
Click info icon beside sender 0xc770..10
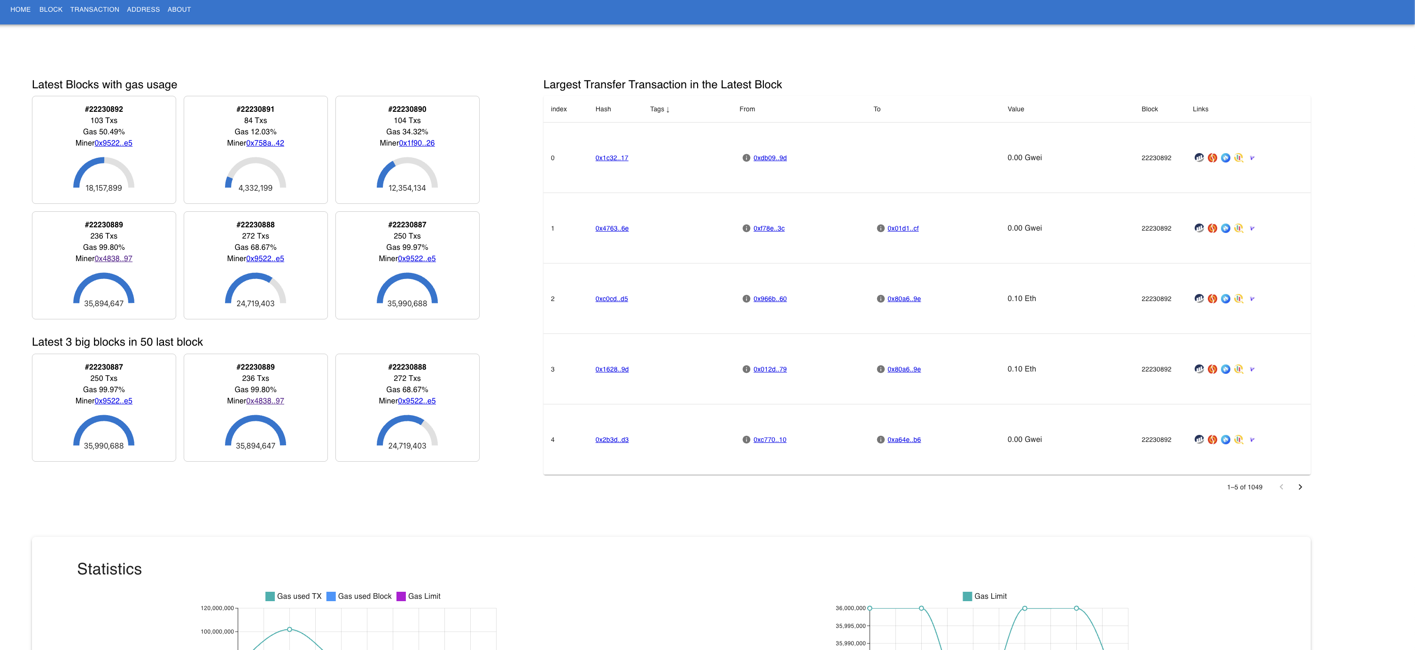746,440
